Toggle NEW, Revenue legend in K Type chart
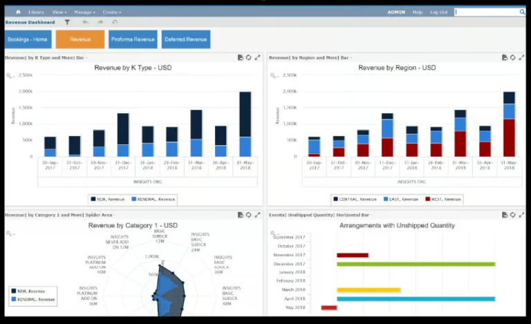This screenshot has width=531, height=324. (107, 199)
